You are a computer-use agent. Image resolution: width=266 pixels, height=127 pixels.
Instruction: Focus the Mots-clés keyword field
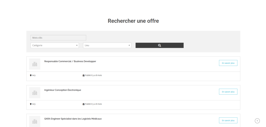(58, 38)
